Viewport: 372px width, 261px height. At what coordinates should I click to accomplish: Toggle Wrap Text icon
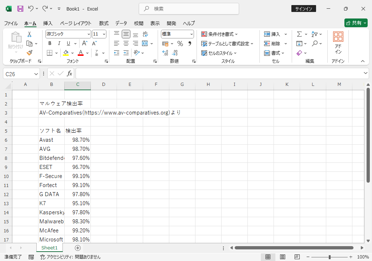tap(145, 34)
